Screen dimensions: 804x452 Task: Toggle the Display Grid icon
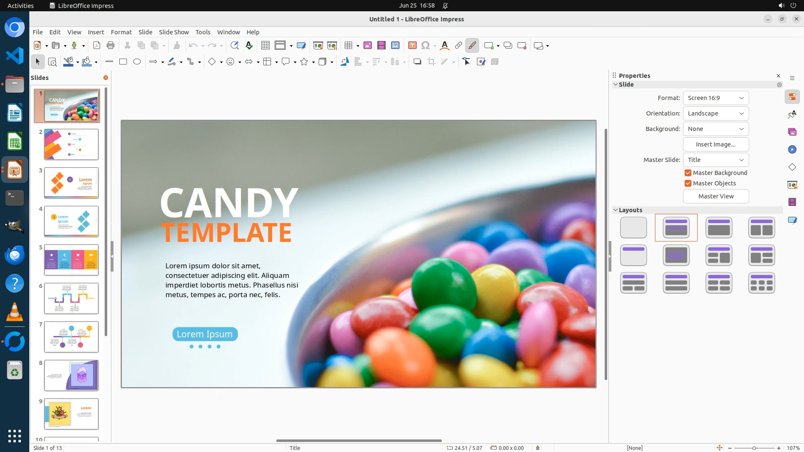[265, 46]
